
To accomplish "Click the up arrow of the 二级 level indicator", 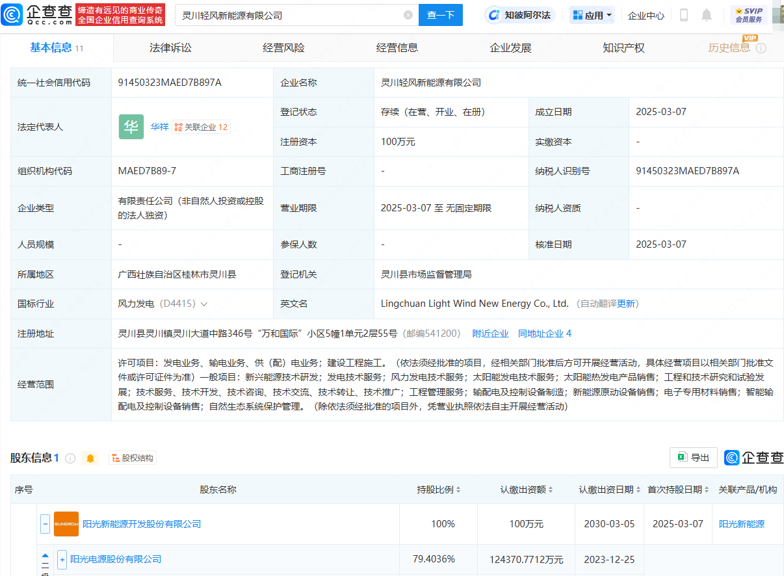I will (x=45, y=556).
